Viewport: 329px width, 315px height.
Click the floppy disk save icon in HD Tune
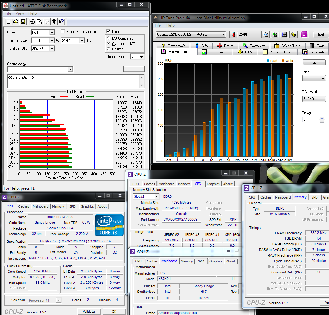tap(284, 34)
